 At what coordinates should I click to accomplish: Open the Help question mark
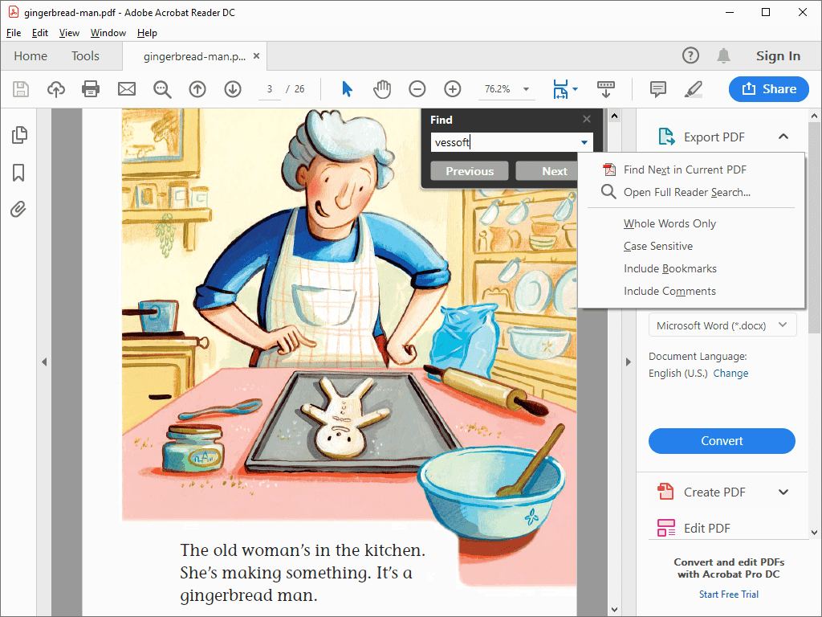(x=690, y=55)
